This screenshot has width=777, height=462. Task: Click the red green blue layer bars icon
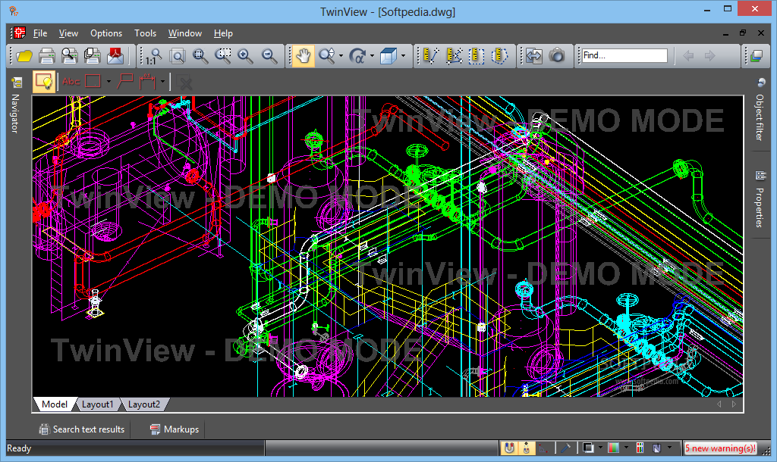(640, 448)
